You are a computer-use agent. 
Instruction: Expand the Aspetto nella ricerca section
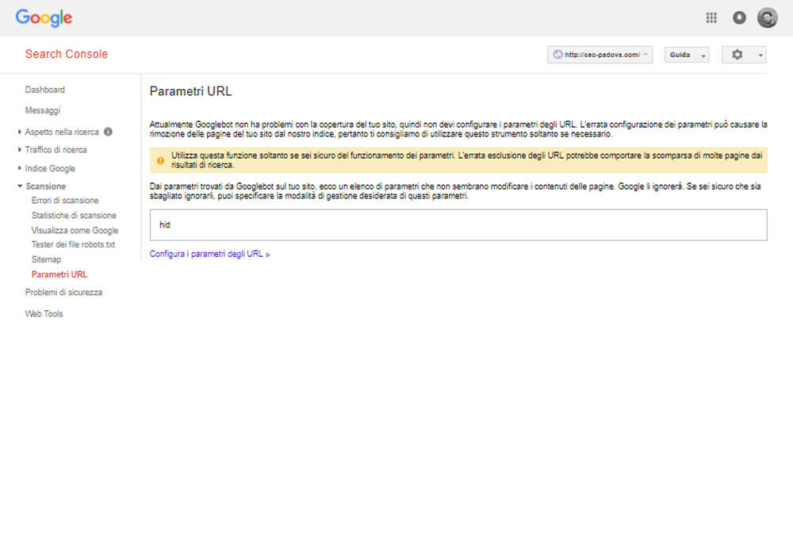point(19,132)
